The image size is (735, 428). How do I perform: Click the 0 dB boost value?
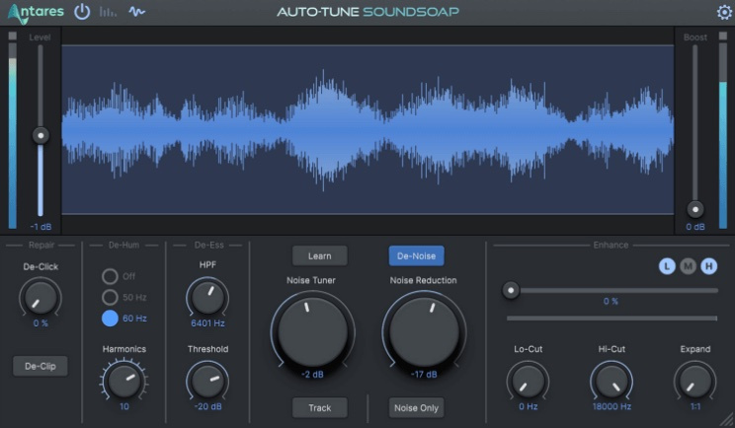pyautogui.click(x=695, y=227)
